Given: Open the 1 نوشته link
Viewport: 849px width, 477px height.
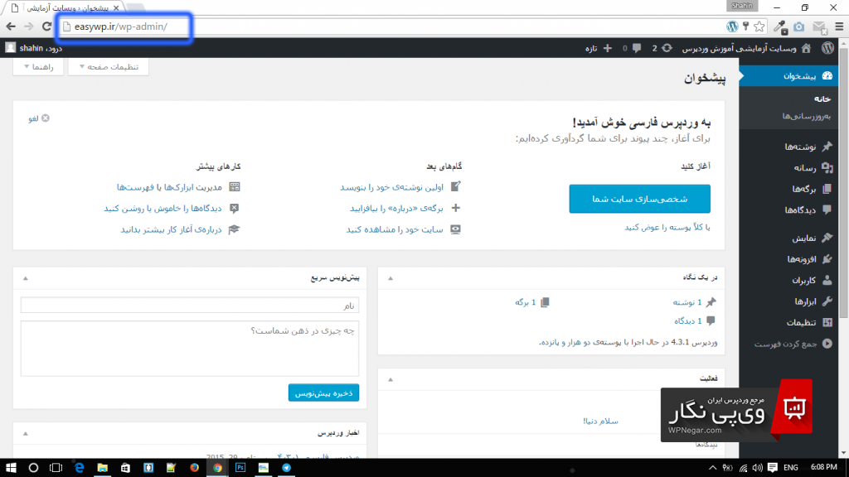Looking at the screenshot, I should coord(687,302).
